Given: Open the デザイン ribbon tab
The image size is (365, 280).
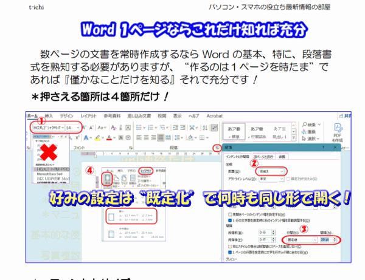Looking at the screenshot, I should (66, 116).
